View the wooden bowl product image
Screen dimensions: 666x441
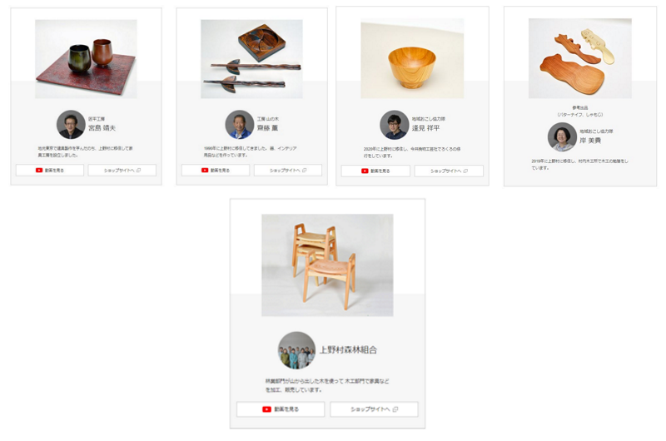(x=412, y=58)
